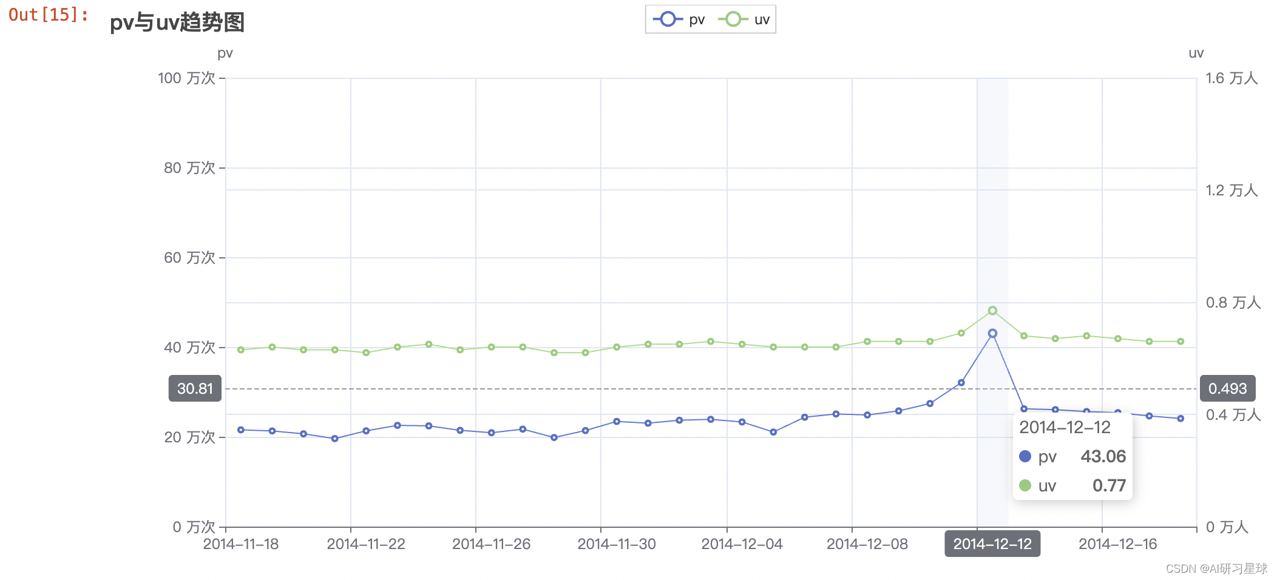Click the x-axis label 2014-12-16
Image resolution: width=1277 pixels, height=580 pixels.
pos(1117,544)
